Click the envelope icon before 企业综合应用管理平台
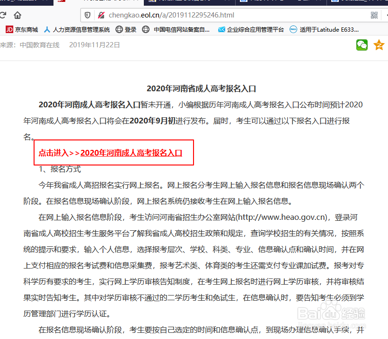The width and height of the screenshot is (388, 339). (221, 29)
